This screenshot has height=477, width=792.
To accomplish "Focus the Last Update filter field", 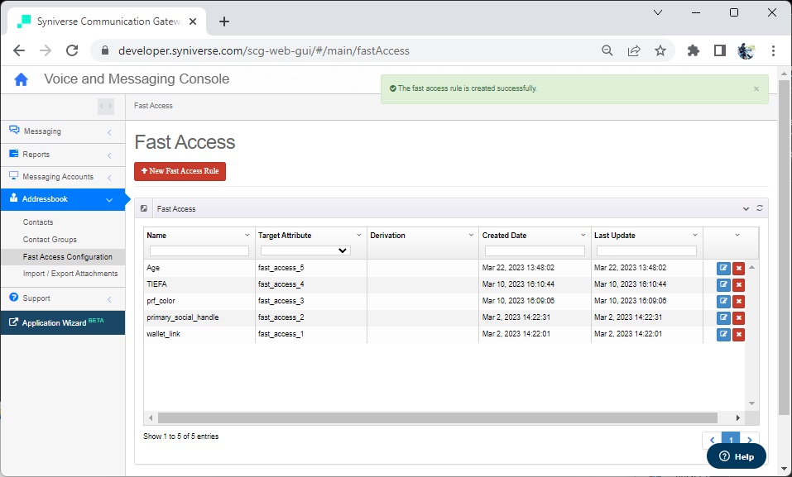I will coord(646,250).
